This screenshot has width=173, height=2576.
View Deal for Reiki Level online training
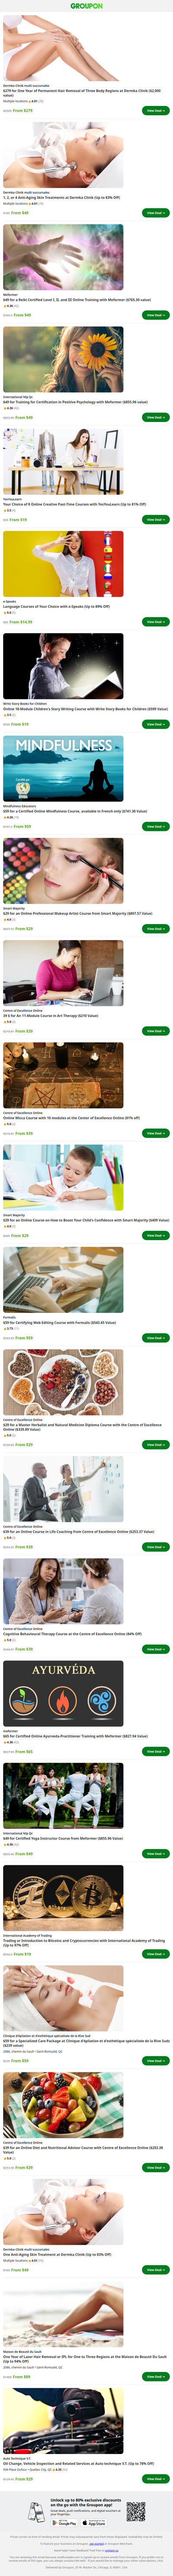155,315
